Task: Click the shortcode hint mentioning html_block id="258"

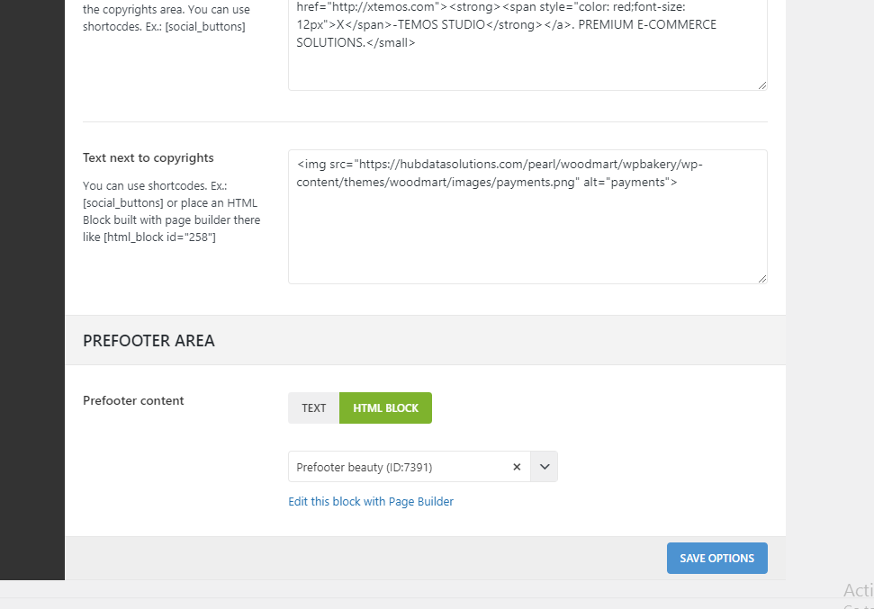Action: tap(172, 211)
